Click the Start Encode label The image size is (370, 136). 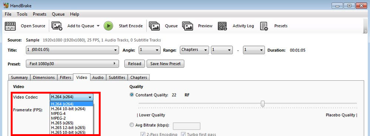131,26
